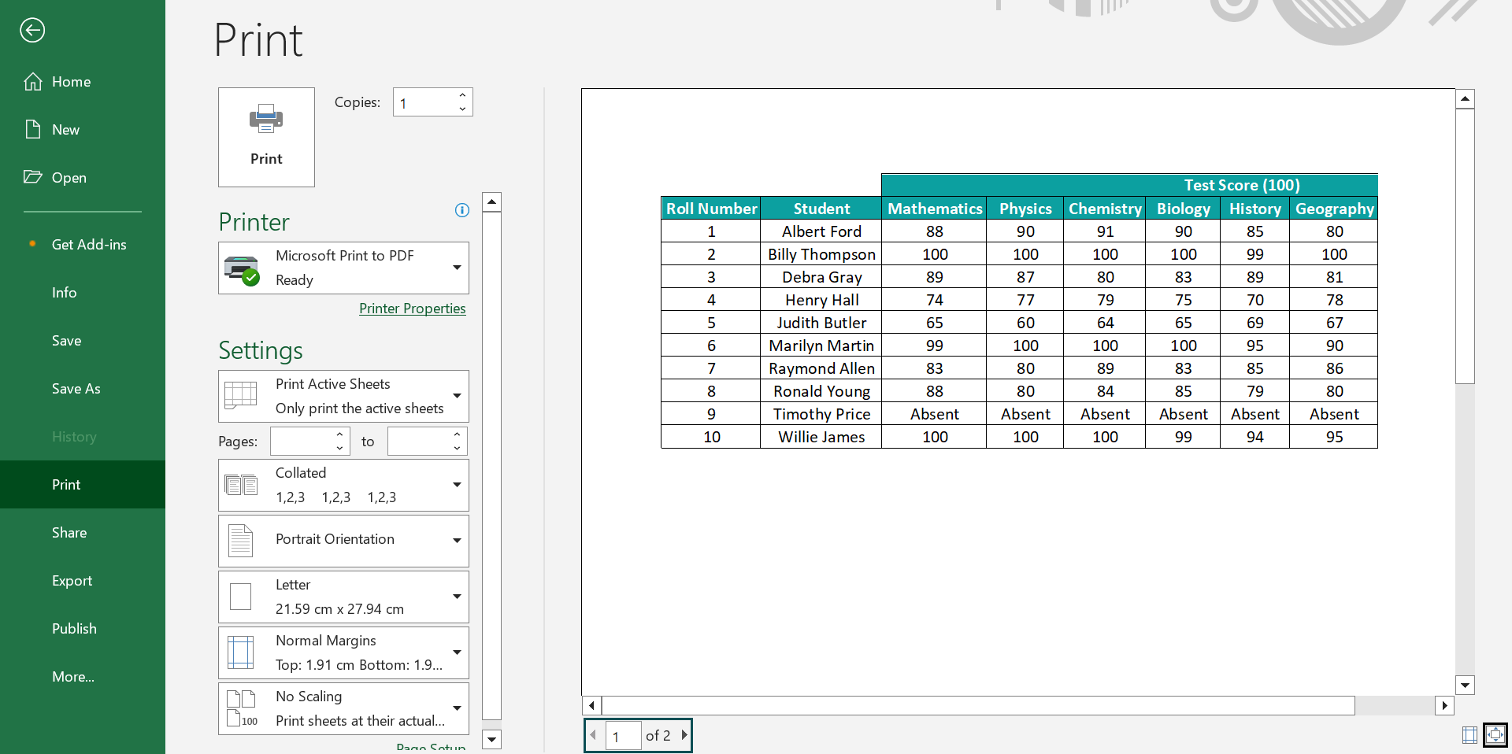Click the printer info icon
Image resolution: width=1512 pixels, height=754 pixels.
462,210
